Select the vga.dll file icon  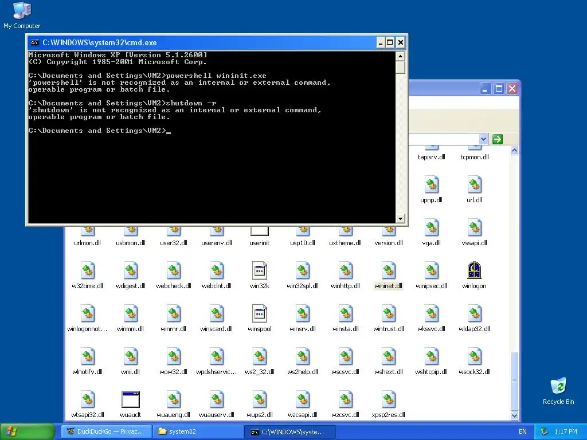pos(431,227)
